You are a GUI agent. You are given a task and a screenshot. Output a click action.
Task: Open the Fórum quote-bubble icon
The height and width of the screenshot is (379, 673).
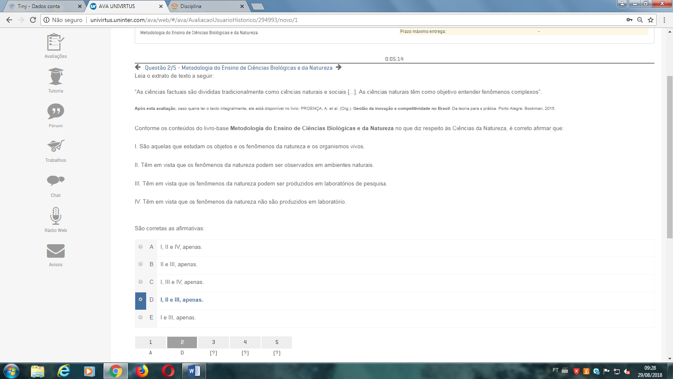56,112
